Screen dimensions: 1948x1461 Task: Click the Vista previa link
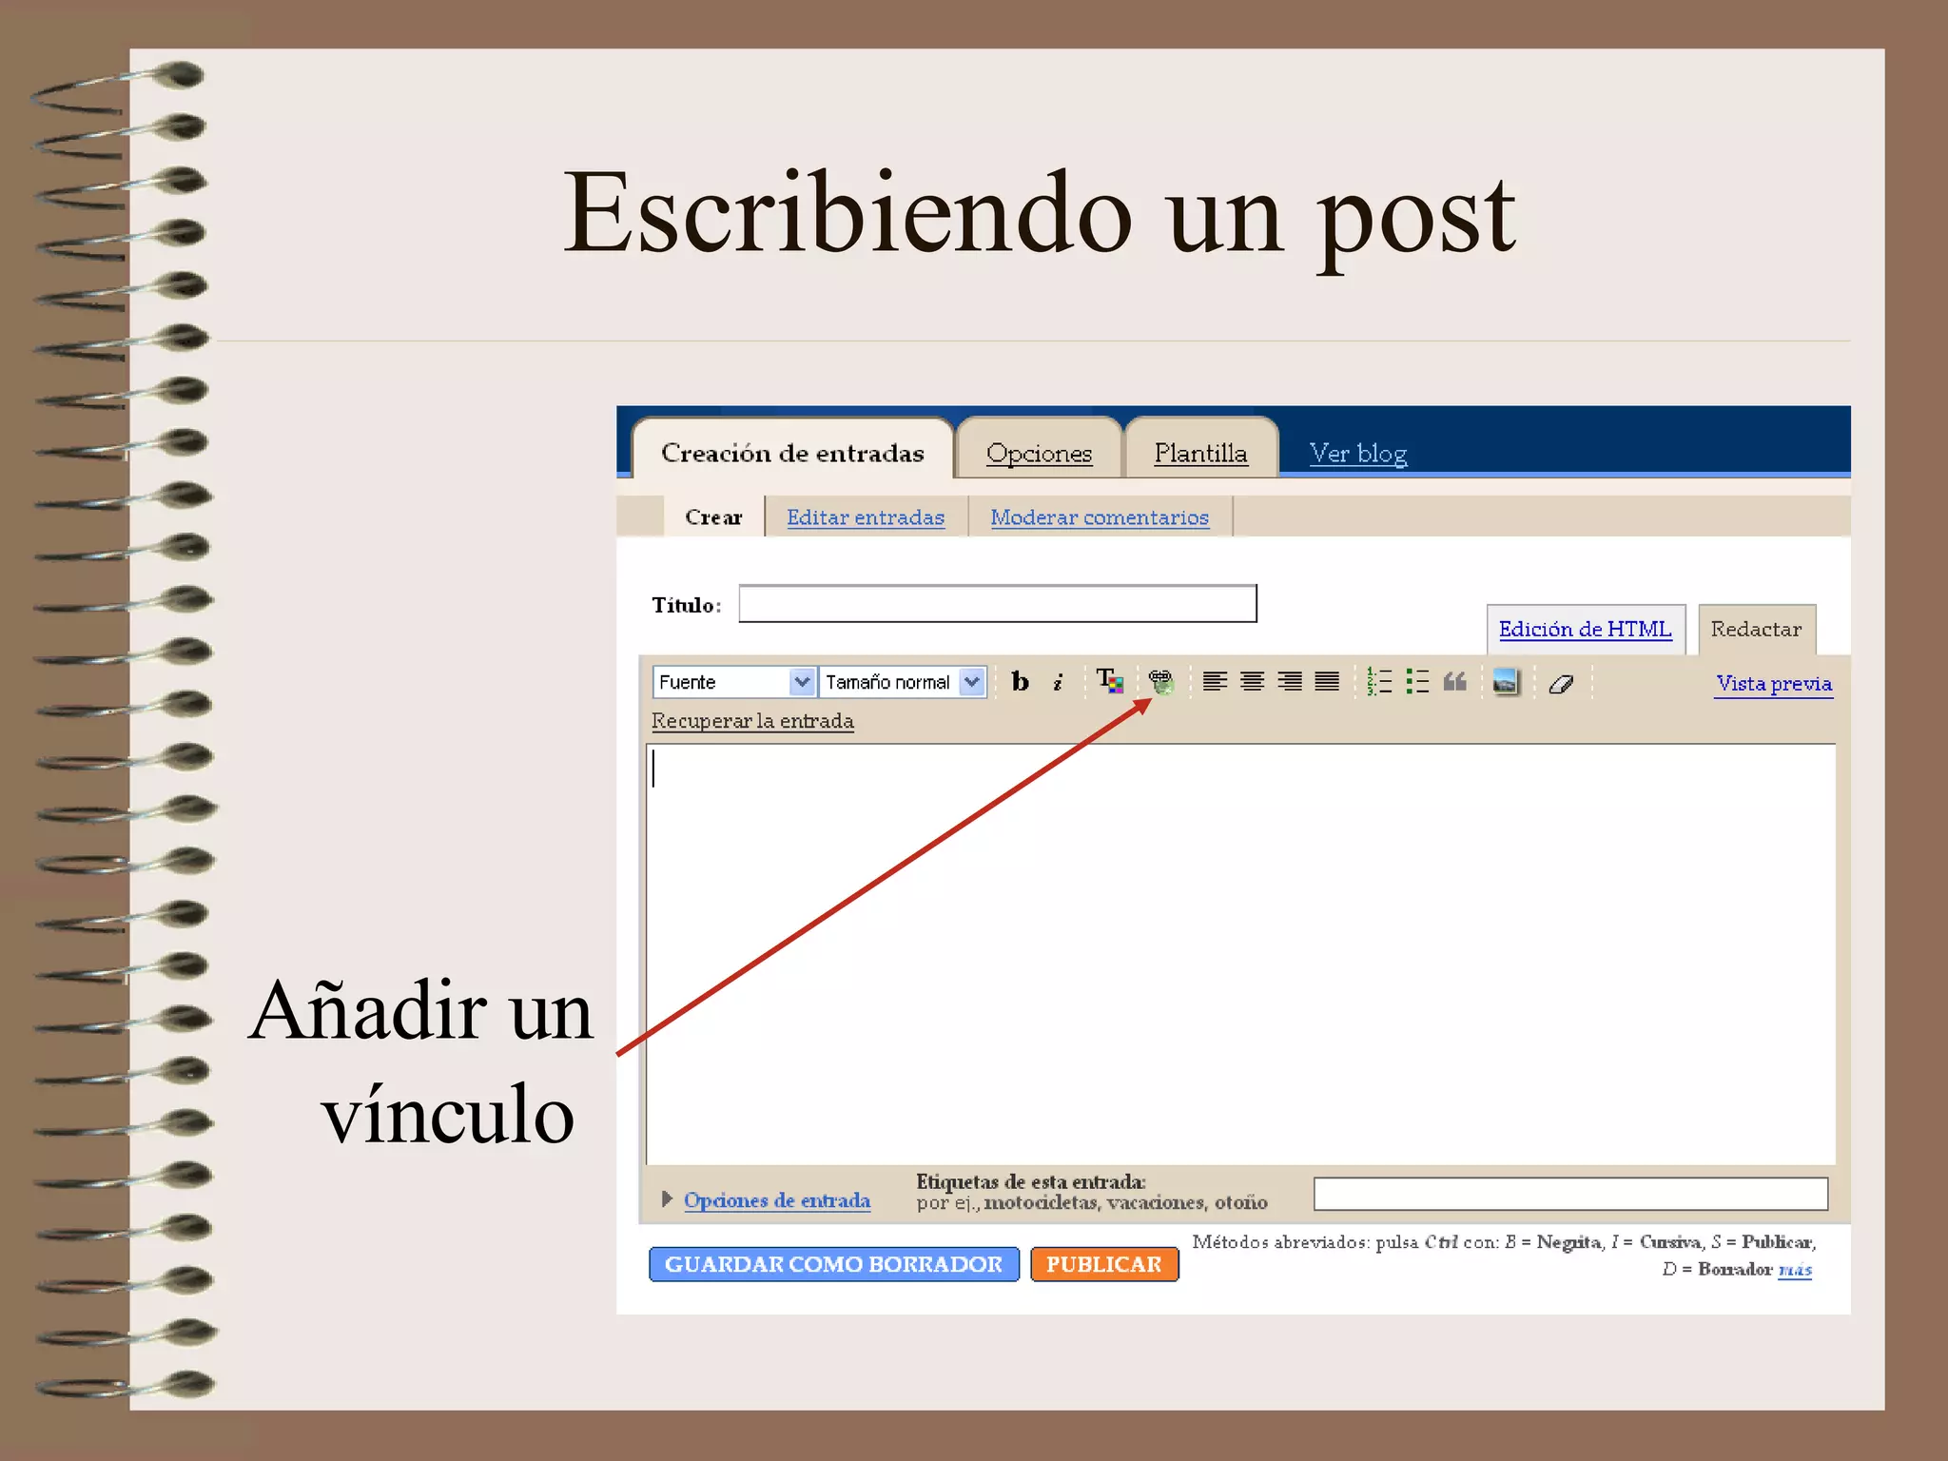tap(1774, 684)
